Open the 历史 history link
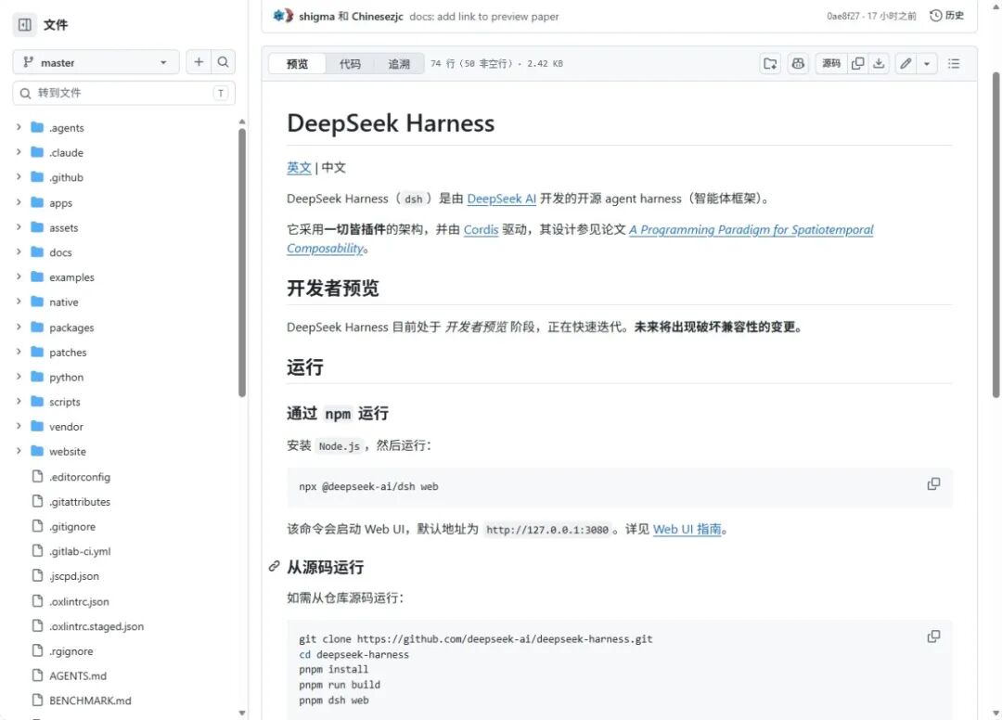 (x=947, y=16)
